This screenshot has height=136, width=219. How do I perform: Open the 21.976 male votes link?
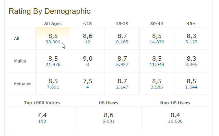(53, 65)
